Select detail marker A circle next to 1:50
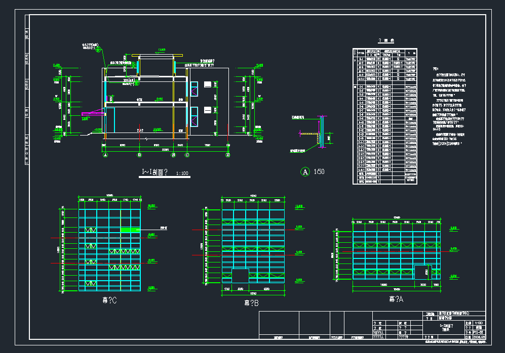The height and width of the screenshot is (353, 505). [305, 171]
